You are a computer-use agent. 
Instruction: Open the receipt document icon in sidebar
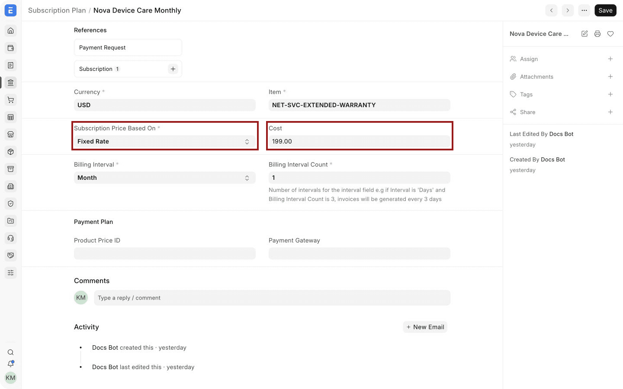point(11,65)
